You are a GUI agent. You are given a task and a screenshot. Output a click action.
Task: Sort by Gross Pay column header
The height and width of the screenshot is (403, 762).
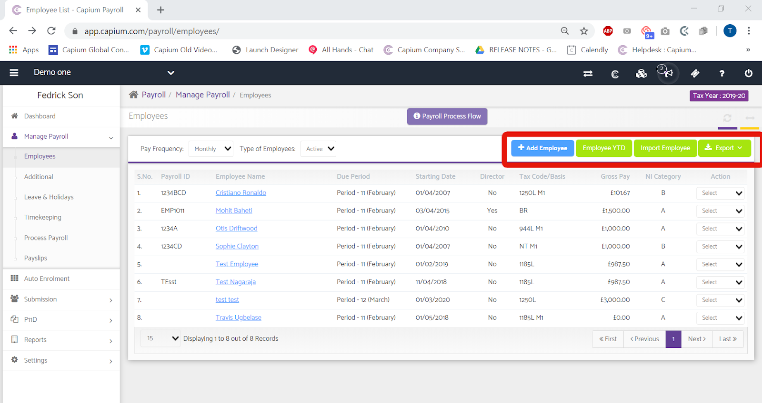point(615,176)
